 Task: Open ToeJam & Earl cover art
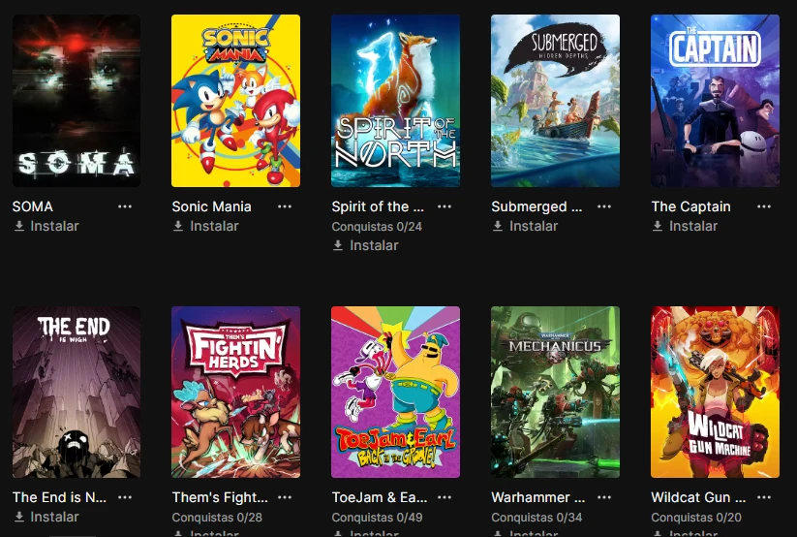[395, 392]
